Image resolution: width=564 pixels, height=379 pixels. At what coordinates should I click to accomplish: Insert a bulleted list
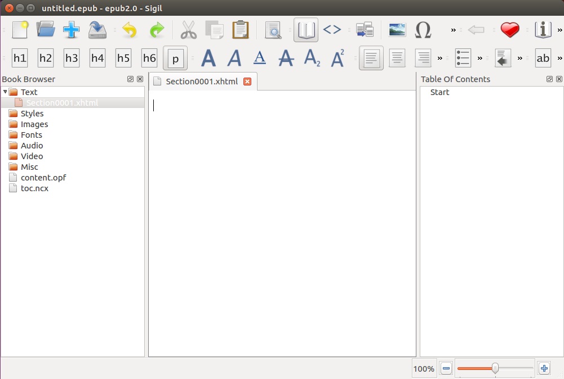pos(463,58)
